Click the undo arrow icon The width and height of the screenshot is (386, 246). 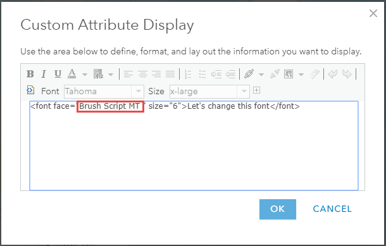[333, 74]
